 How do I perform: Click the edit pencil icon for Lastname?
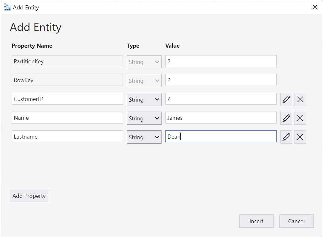coord(286,137)
